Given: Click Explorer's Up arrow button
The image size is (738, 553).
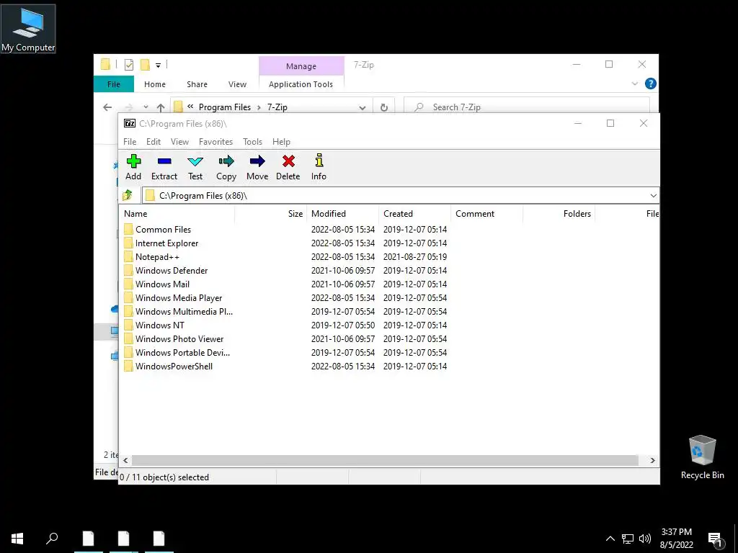Looking at the screenshot, I should coord(161,108).
